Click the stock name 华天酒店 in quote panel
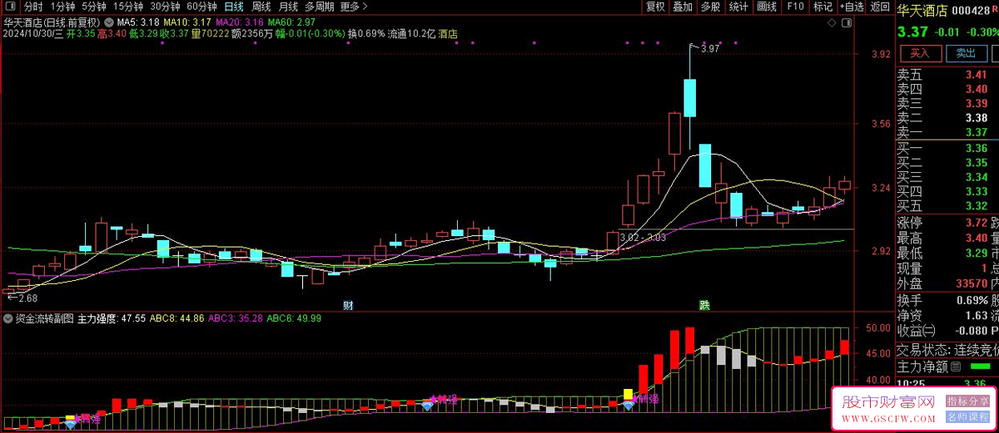This screenshot has height=433, width=999. tap(922, 11)
